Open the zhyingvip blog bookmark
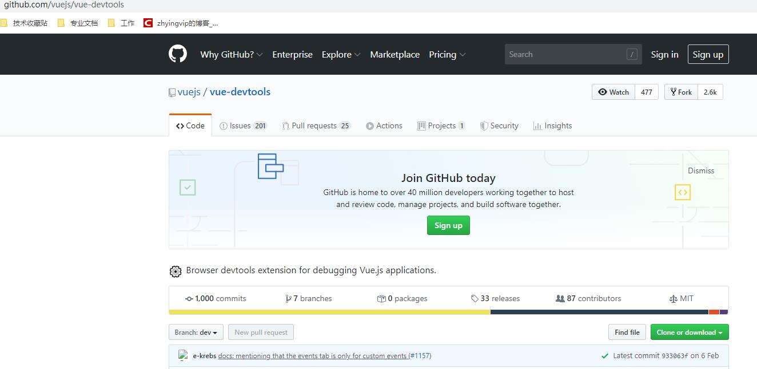The height and width of the screenshot is (369, 757). (x=181, y=23)
